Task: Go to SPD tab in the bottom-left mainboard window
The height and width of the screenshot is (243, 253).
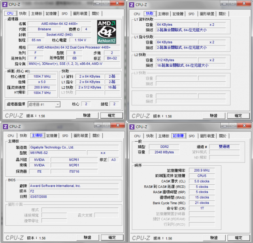Action: tap(65, 136)
